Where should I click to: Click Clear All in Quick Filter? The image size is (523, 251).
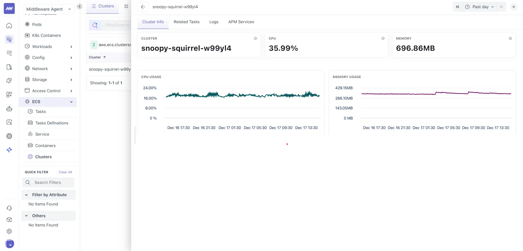coord(65,172)
